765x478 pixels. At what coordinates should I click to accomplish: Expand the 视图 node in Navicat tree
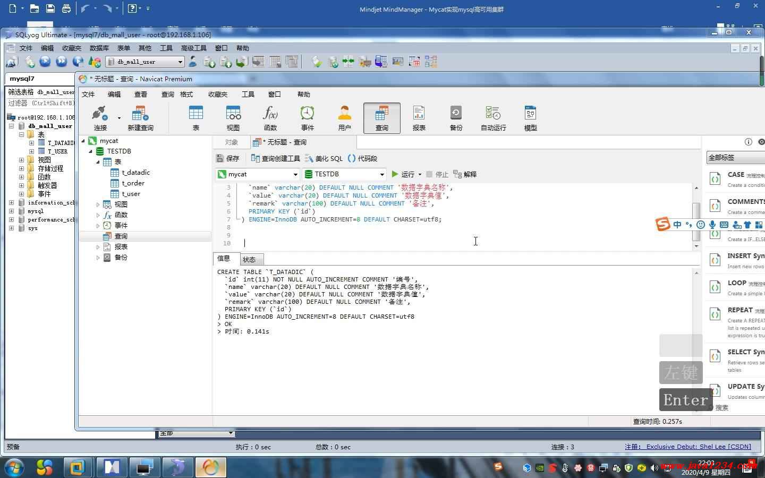coord(98,204)
